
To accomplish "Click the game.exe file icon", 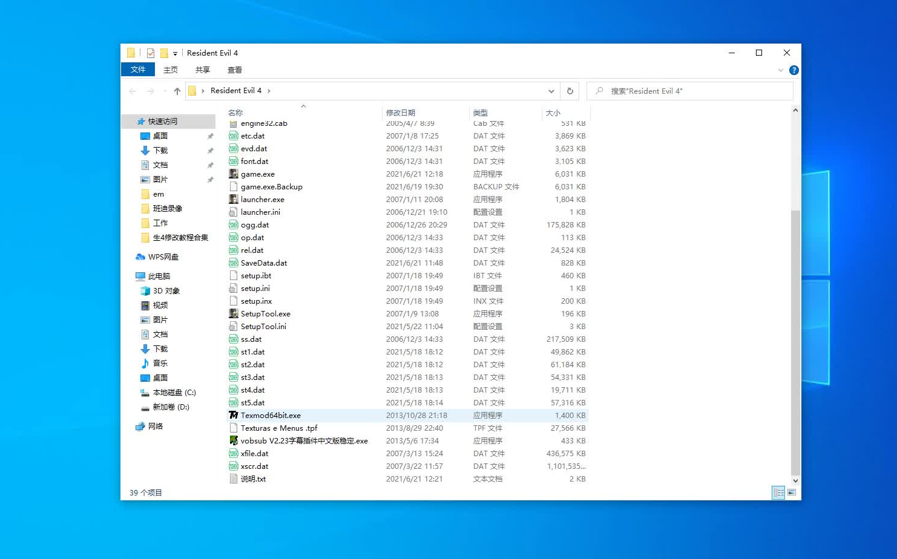I will [x=233, y=174].
